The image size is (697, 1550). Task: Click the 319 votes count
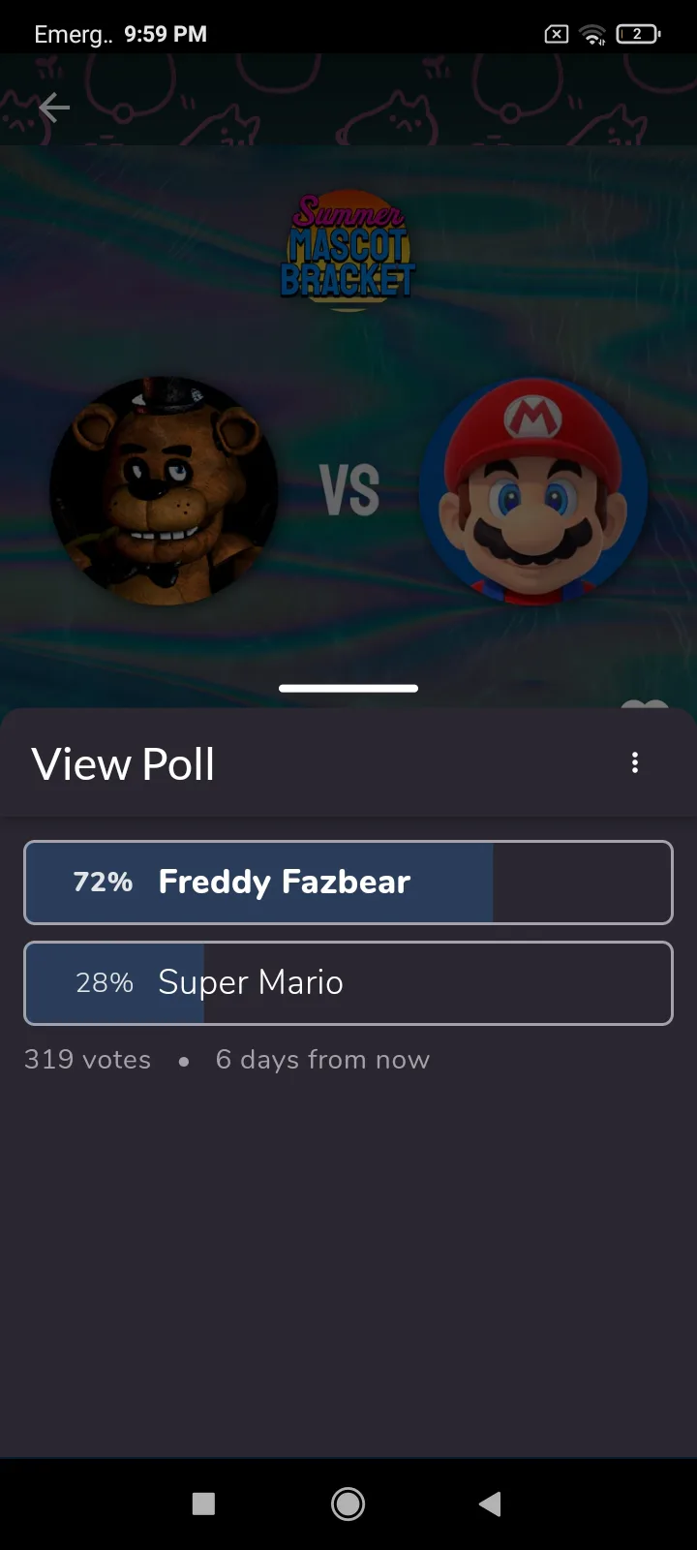pyautogui.click(x=88, y=1060)
